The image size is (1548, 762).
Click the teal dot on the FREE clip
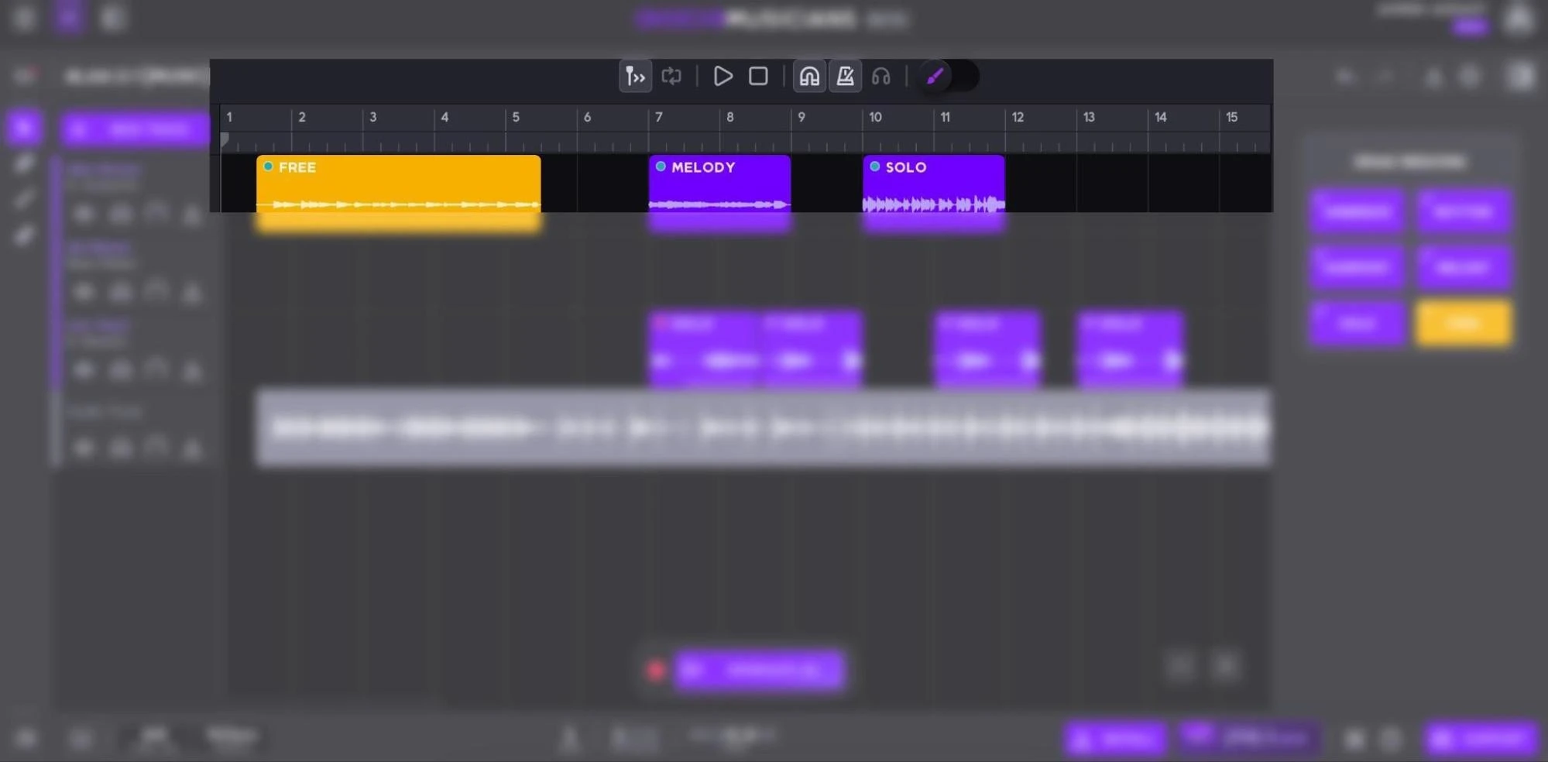(x=268, y=166)
